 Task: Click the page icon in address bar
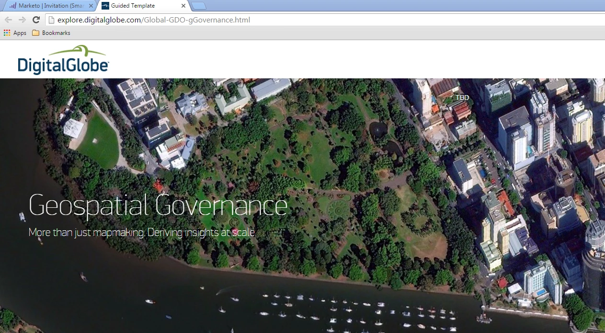[x=52, y=20]
